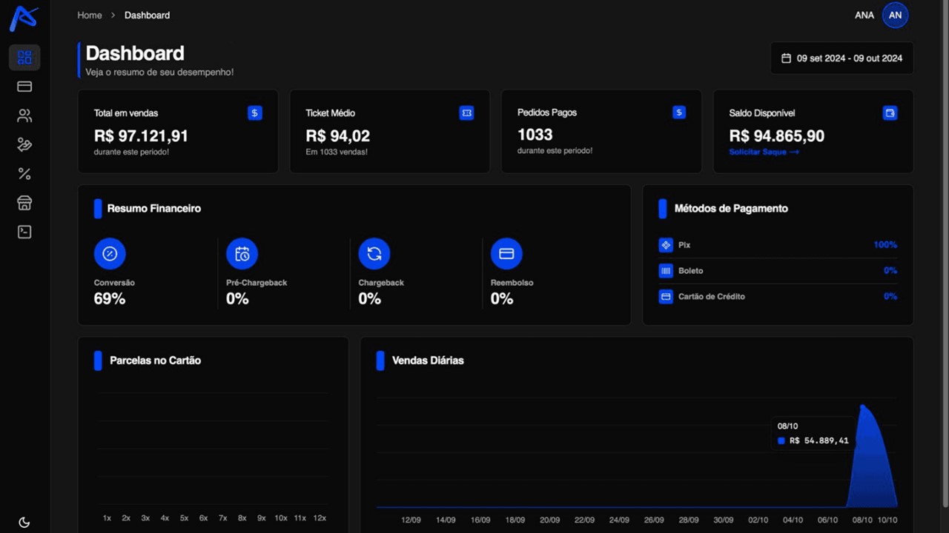Screen dimensions: 949x533
Task: Click the 1x label on Parcelas chart
Action: pyautogui.click(x=107, y=518)
